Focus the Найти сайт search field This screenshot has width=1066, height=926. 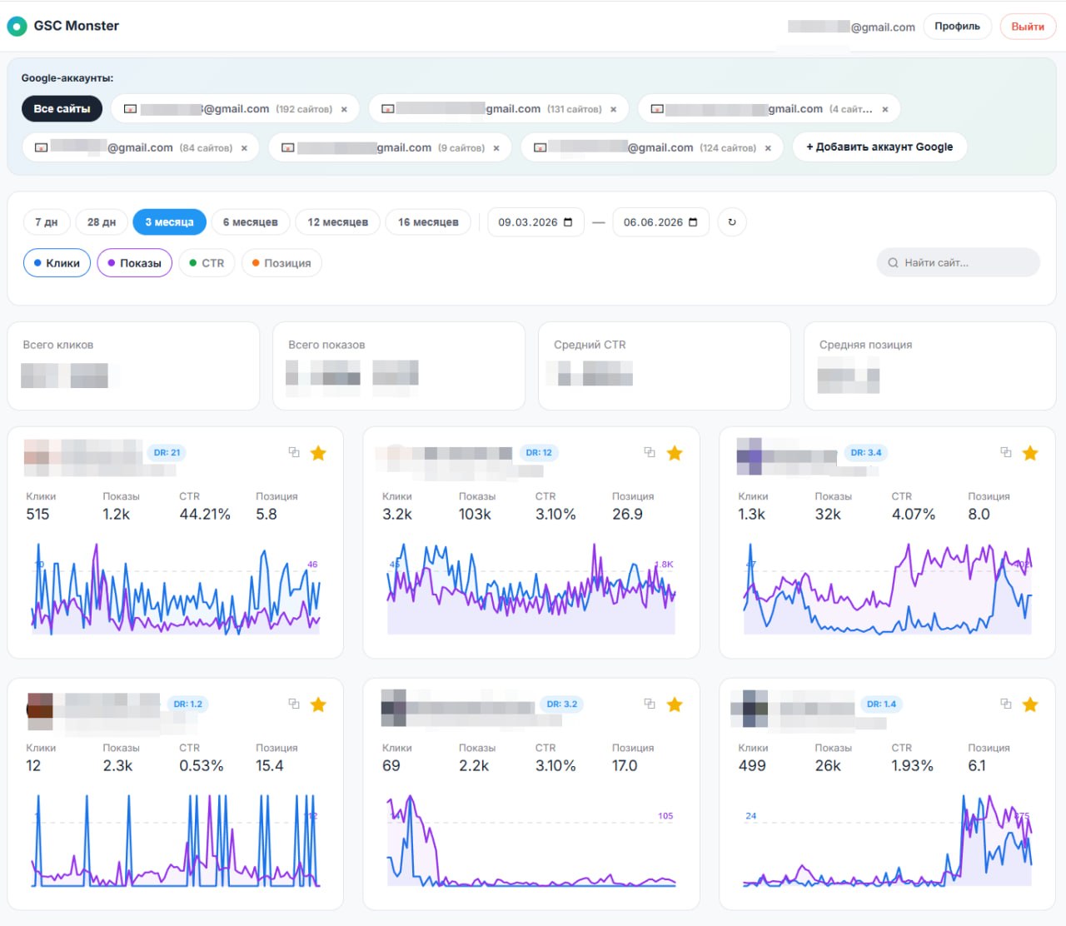coord(958,262)
